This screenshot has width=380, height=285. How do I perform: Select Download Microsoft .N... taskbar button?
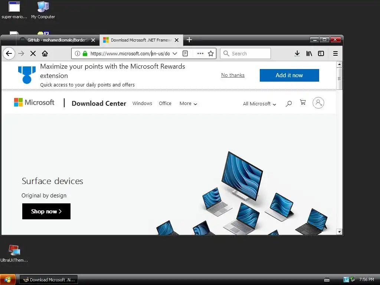[49, 280]
